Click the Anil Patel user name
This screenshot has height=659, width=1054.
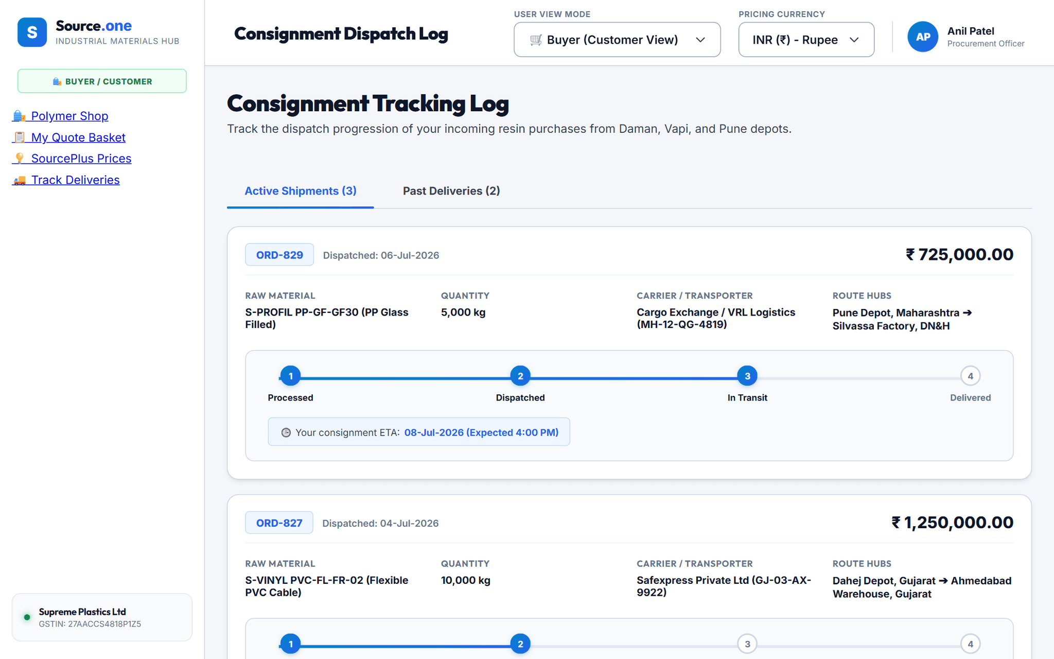click(971, 31)
